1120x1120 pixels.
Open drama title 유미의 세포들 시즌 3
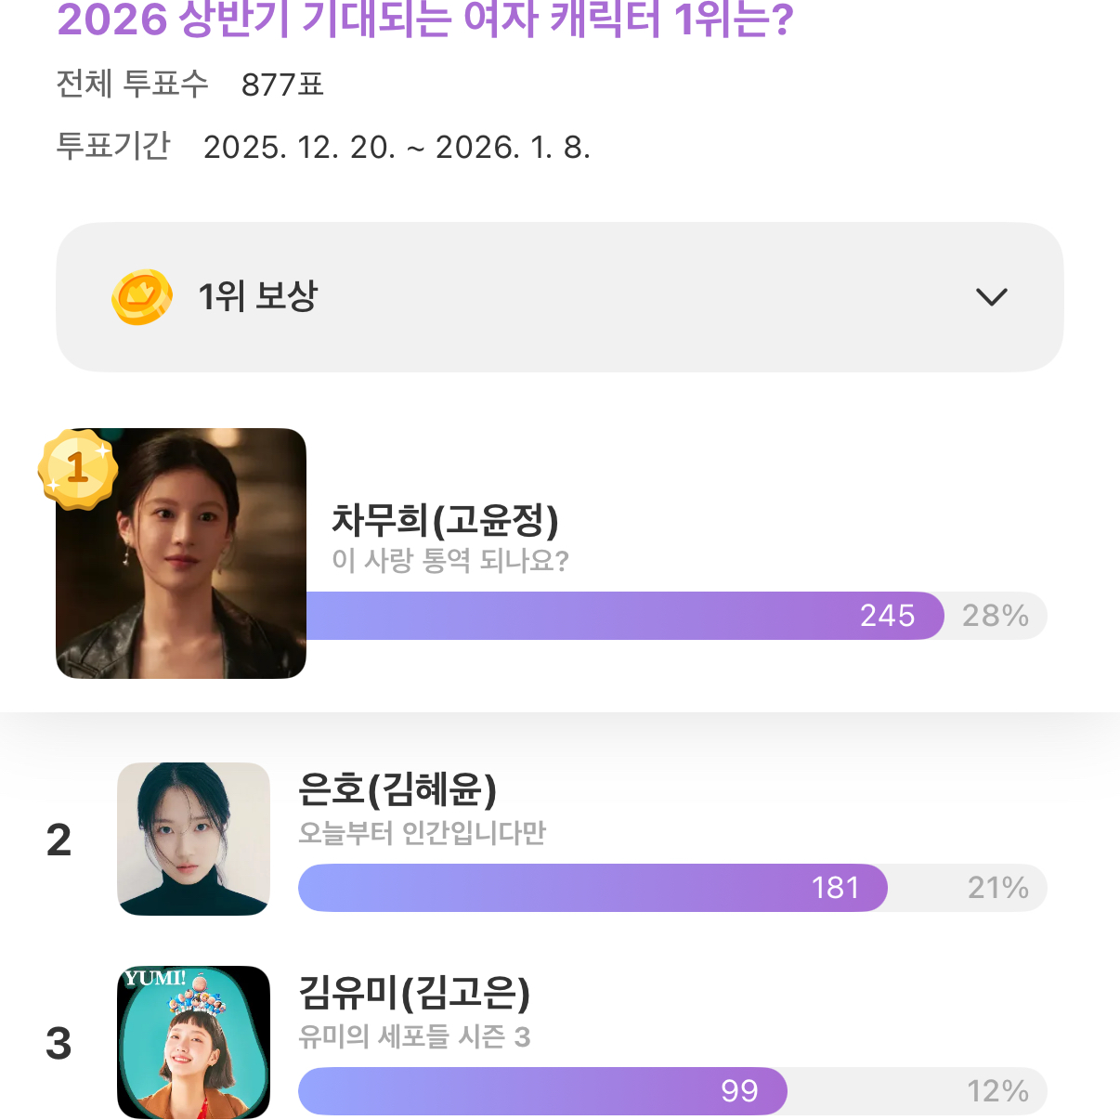tap(414, 1036)
